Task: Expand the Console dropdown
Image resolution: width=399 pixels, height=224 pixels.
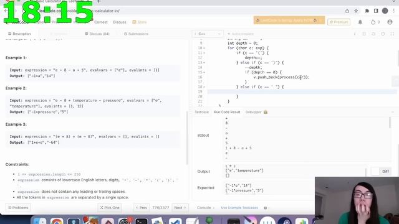Action: click(206, 208)
